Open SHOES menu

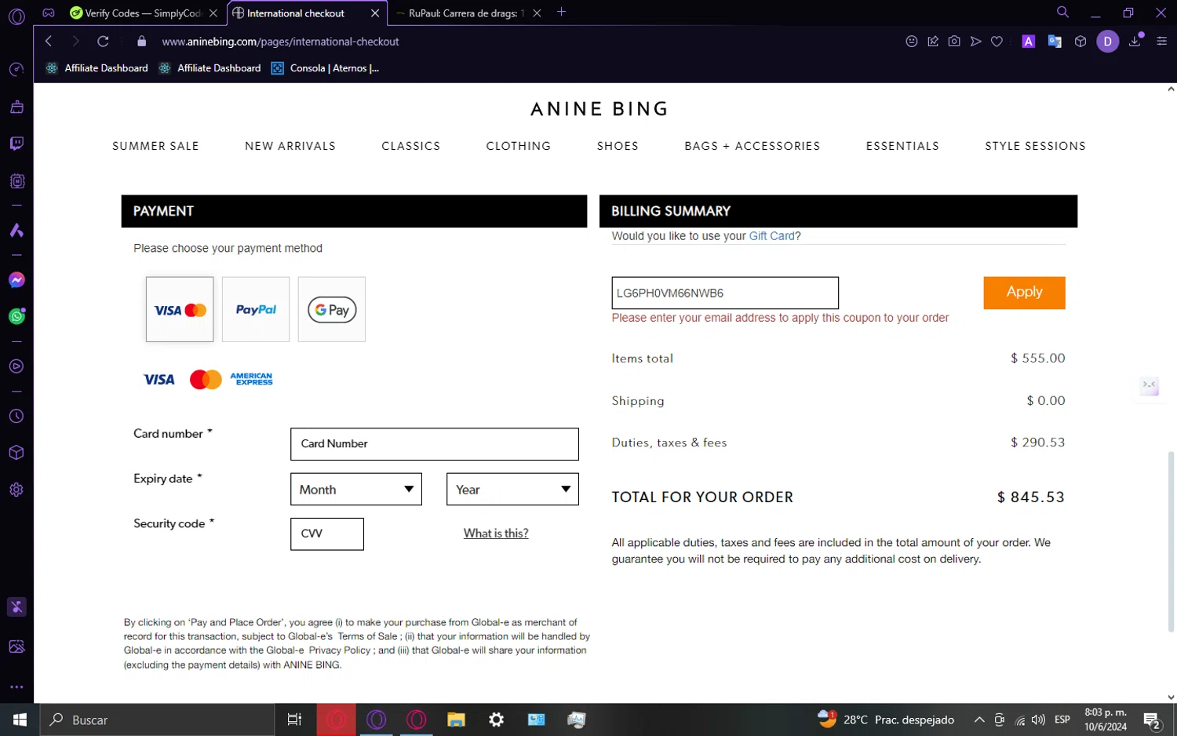pyautogui.click(x=618, y=146)
